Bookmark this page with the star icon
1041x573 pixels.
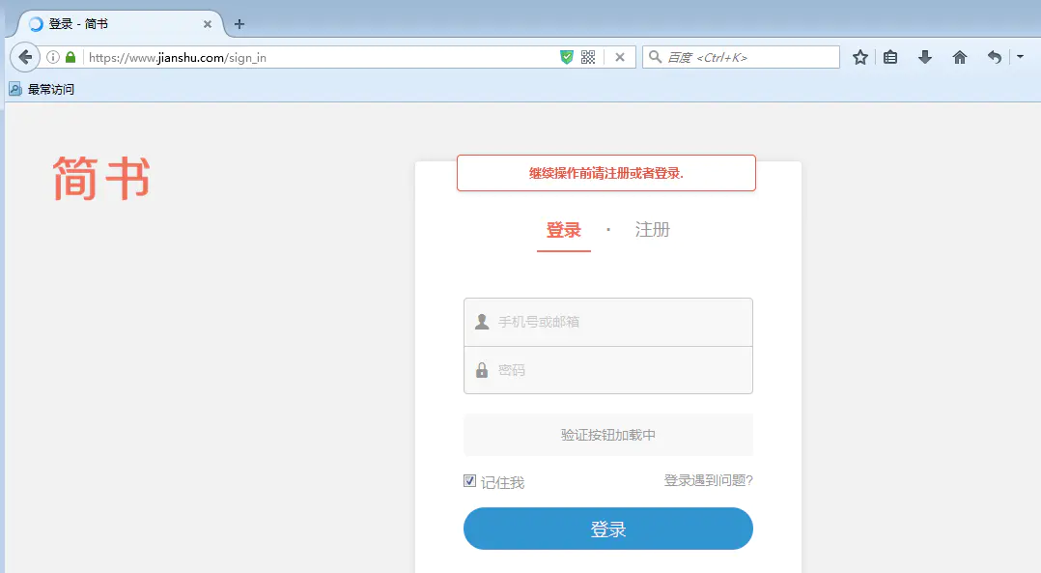point(860,57)
